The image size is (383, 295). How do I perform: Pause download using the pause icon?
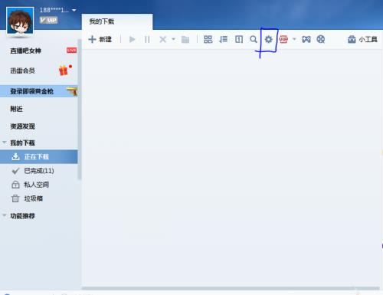point(147,39)
